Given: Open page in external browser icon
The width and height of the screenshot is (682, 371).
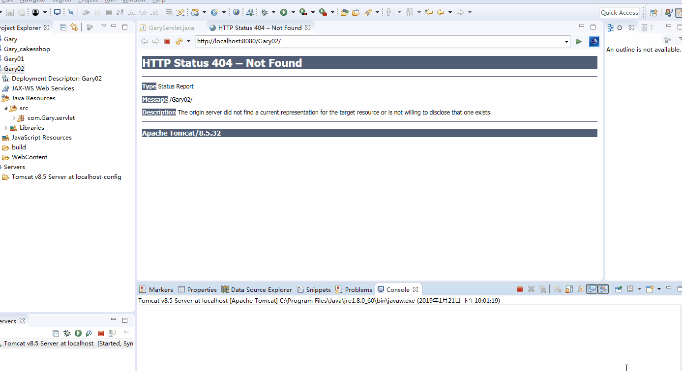Looking at the screenshot, I should (x=594, y=41).
